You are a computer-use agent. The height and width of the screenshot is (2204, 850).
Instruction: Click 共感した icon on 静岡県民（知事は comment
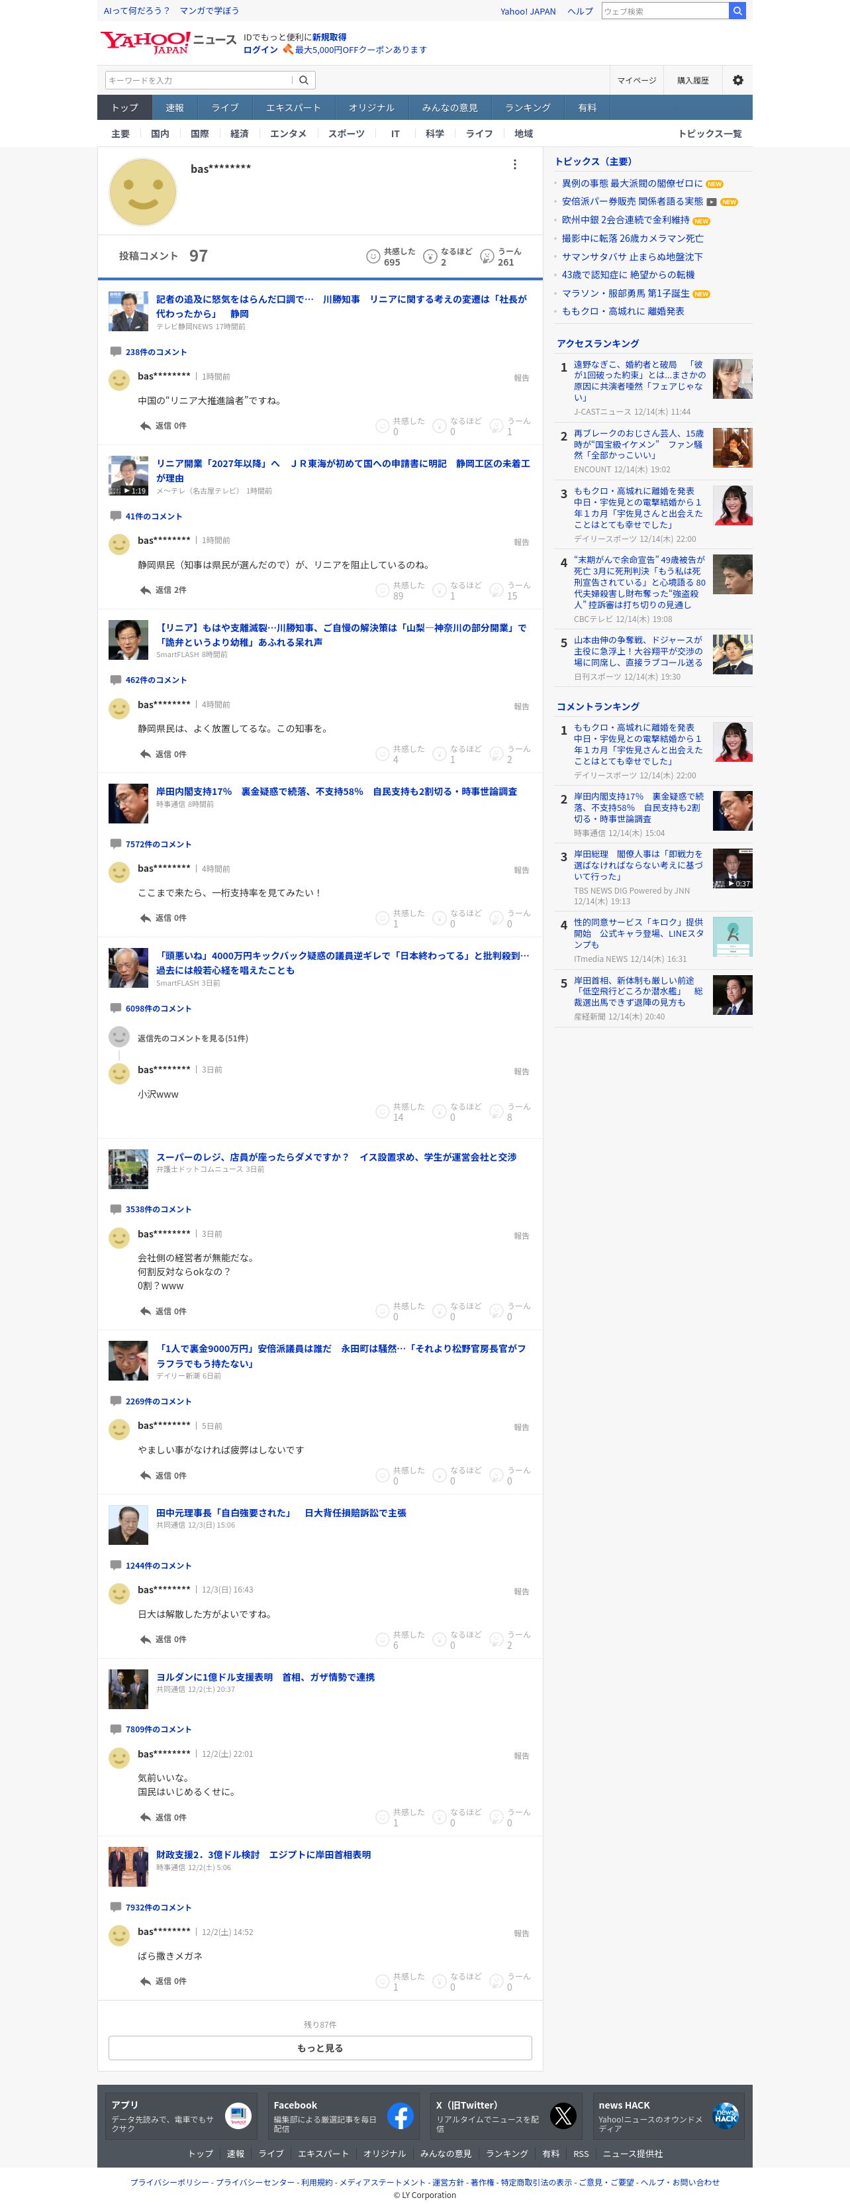(382, 590)
